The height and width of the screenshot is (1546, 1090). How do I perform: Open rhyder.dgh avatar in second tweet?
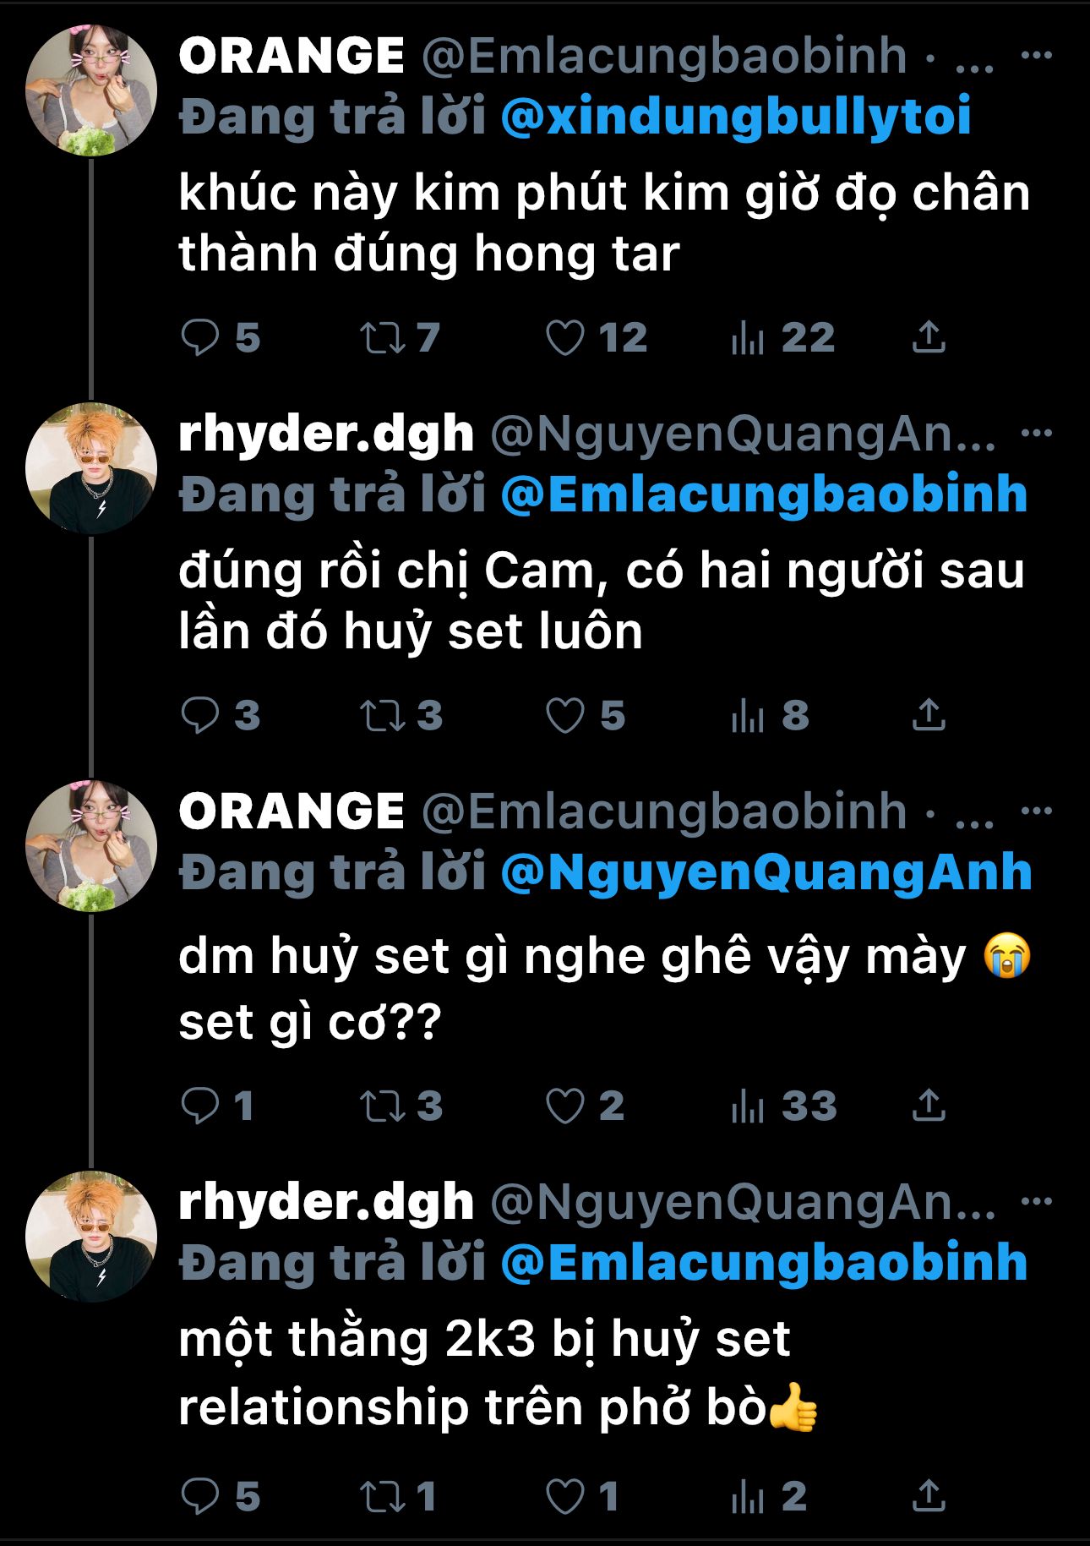pos(91,468)
